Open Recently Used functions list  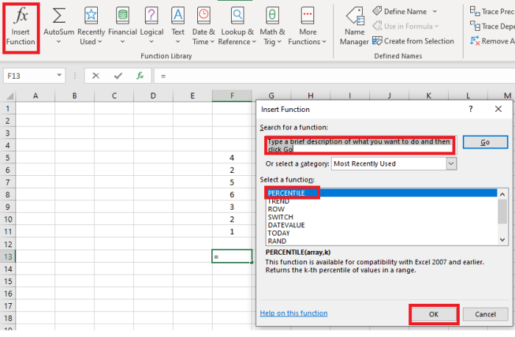click(91, 26)
